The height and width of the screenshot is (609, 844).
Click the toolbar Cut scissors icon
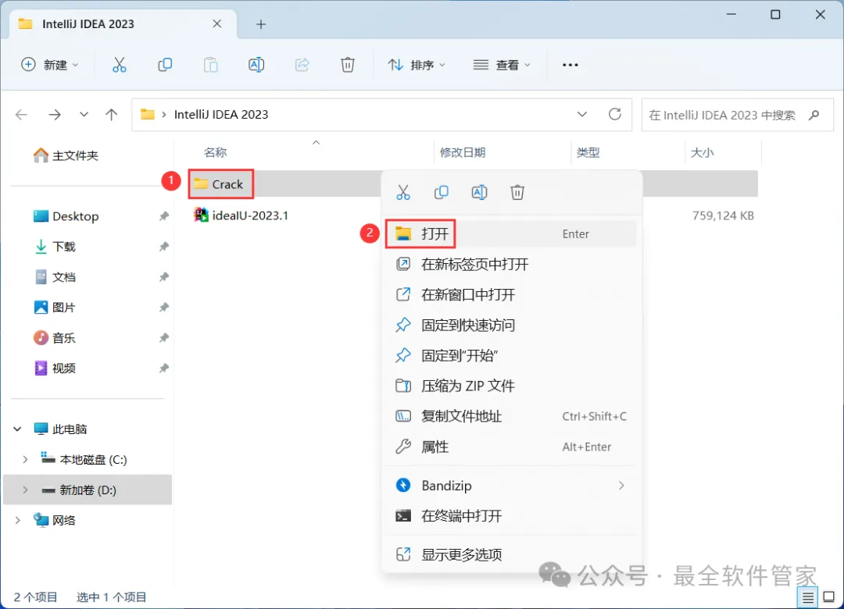pos(119,65)
